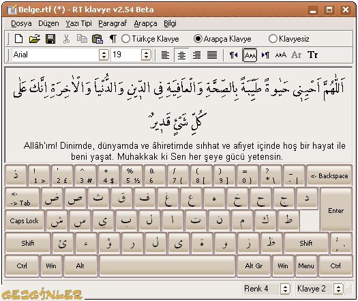Click the Arabic ض key
358x301 pixels.
(52, 198)
